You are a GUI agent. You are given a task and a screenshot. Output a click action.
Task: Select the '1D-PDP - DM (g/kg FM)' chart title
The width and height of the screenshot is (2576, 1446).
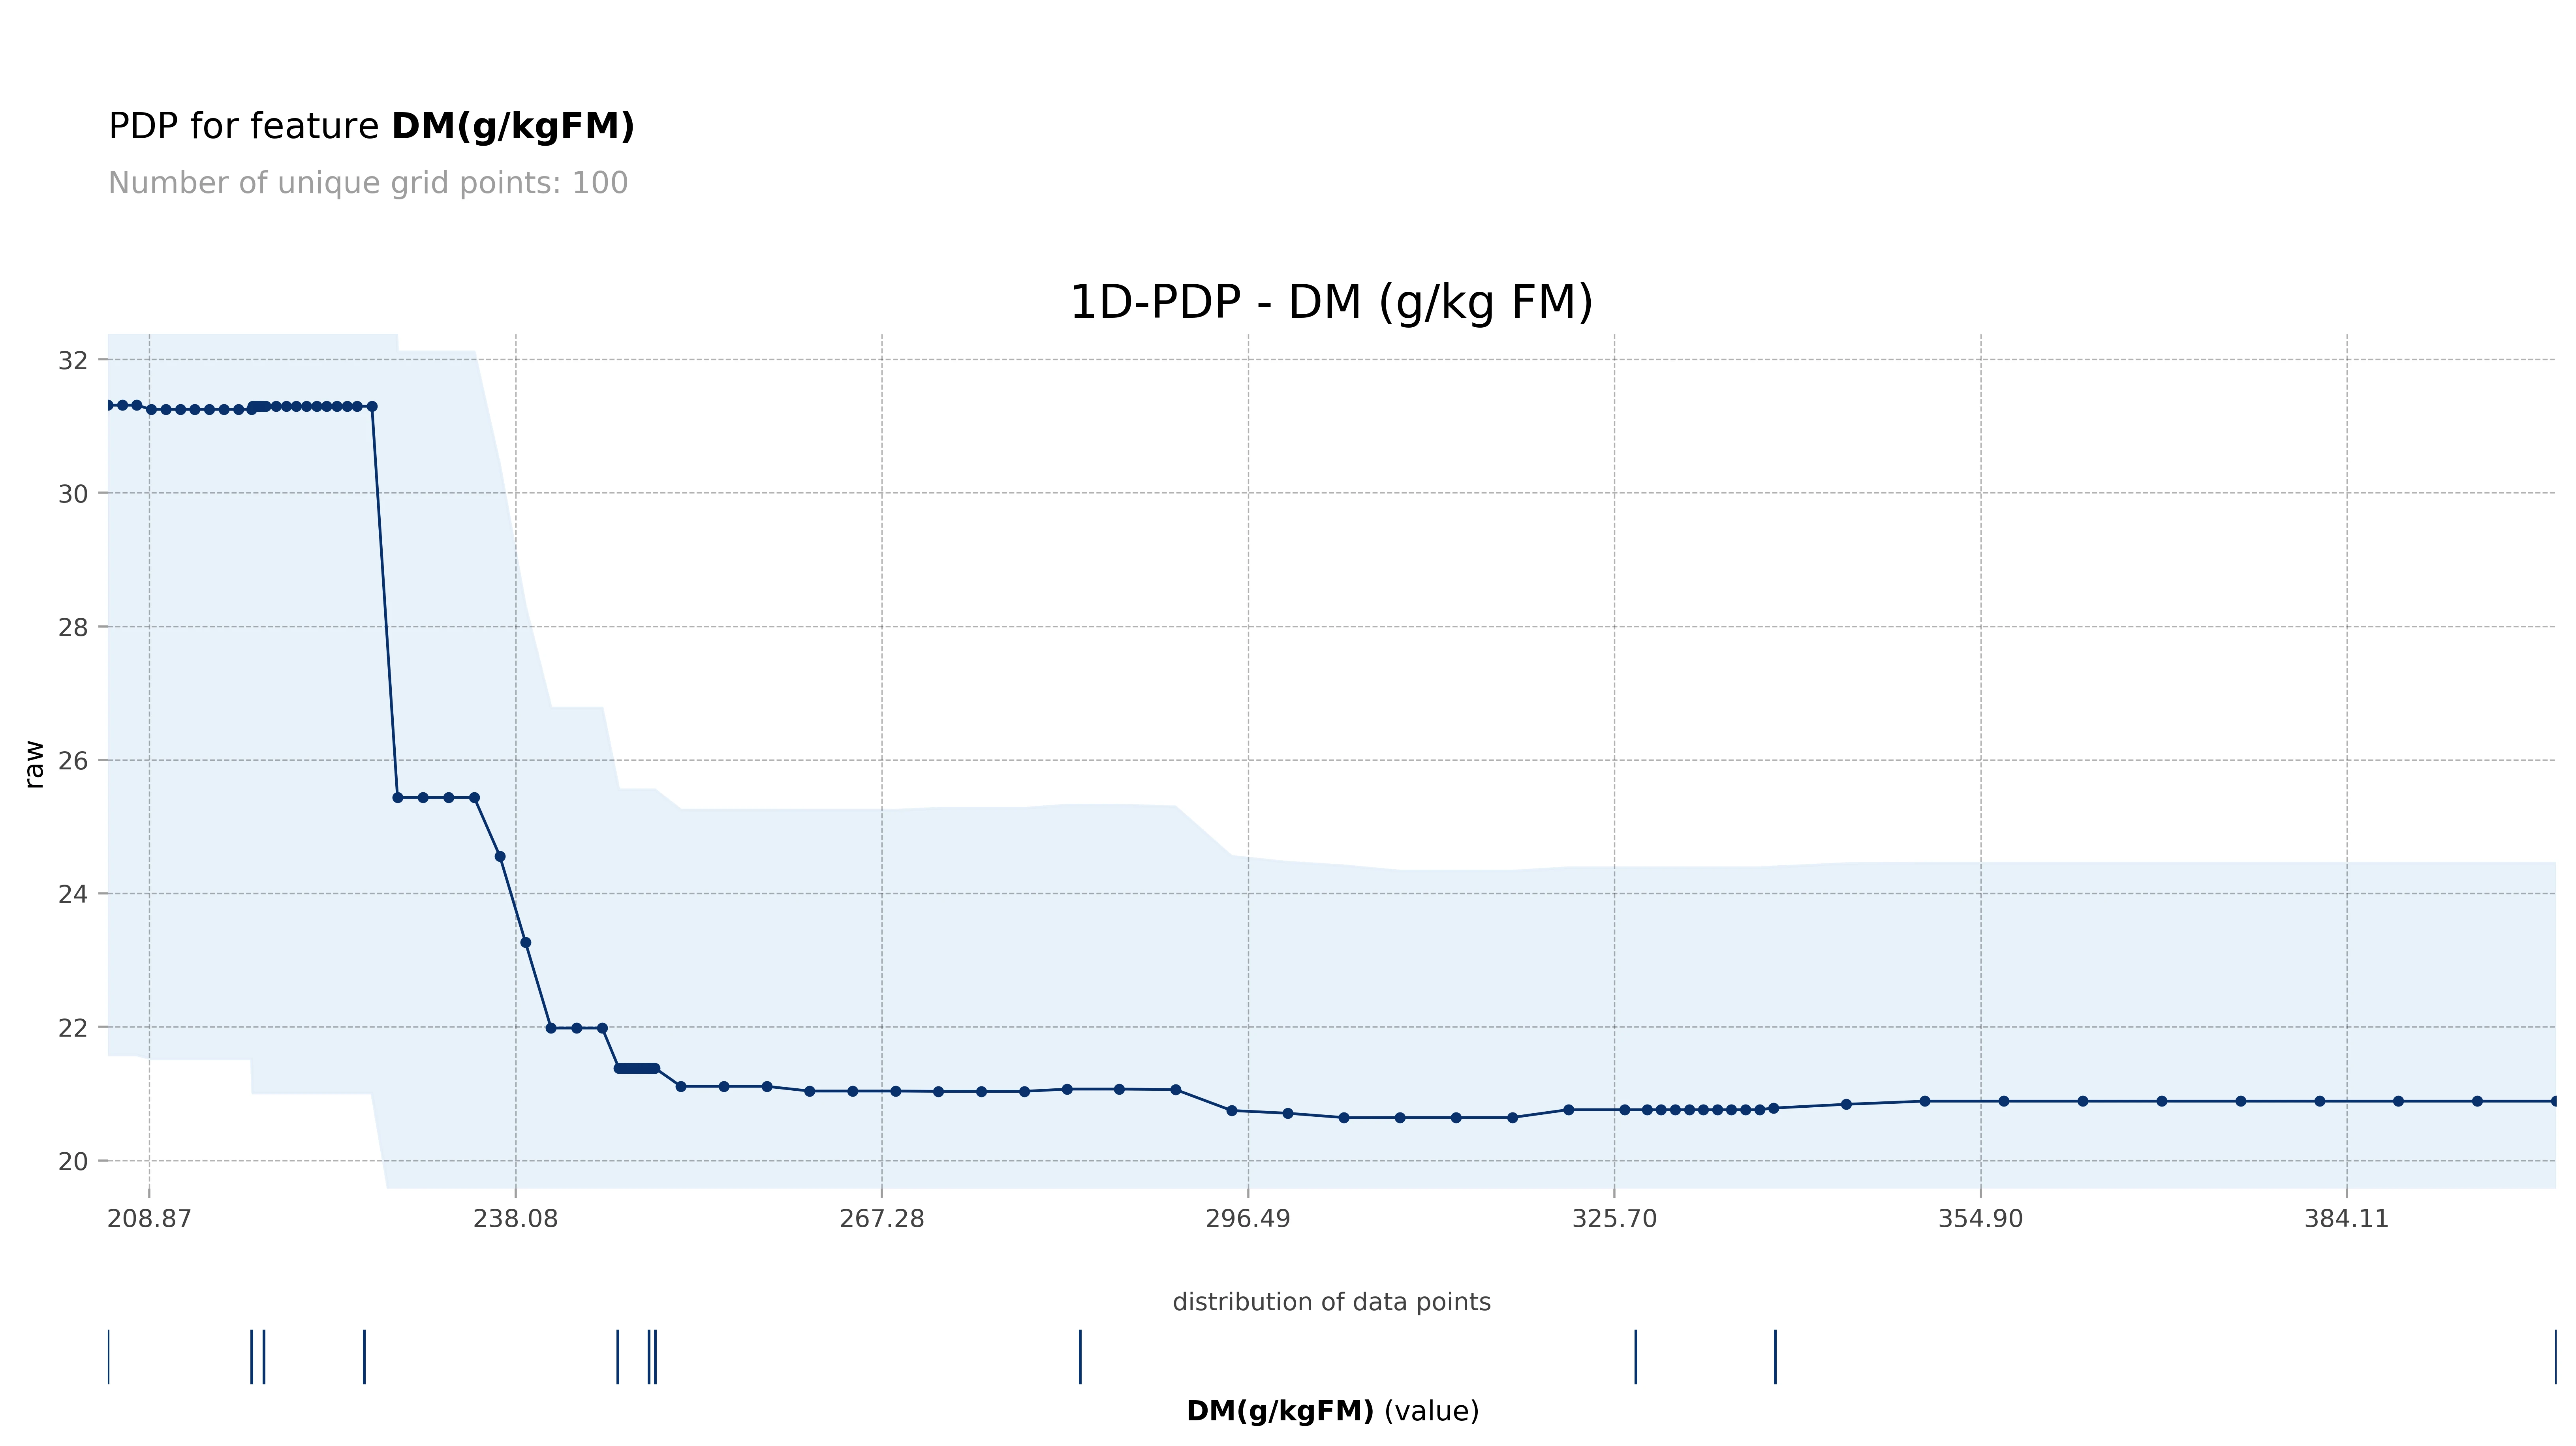coord(1331,302)
